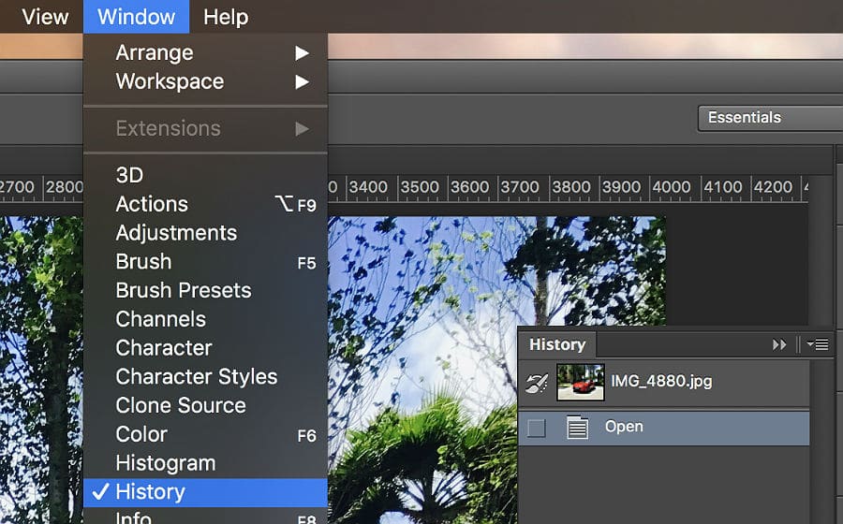
Task: Show the Clone Source panel
Action: point(205,406)
